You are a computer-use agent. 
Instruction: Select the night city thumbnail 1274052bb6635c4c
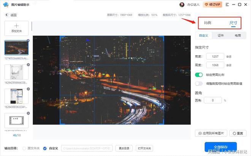16,48
